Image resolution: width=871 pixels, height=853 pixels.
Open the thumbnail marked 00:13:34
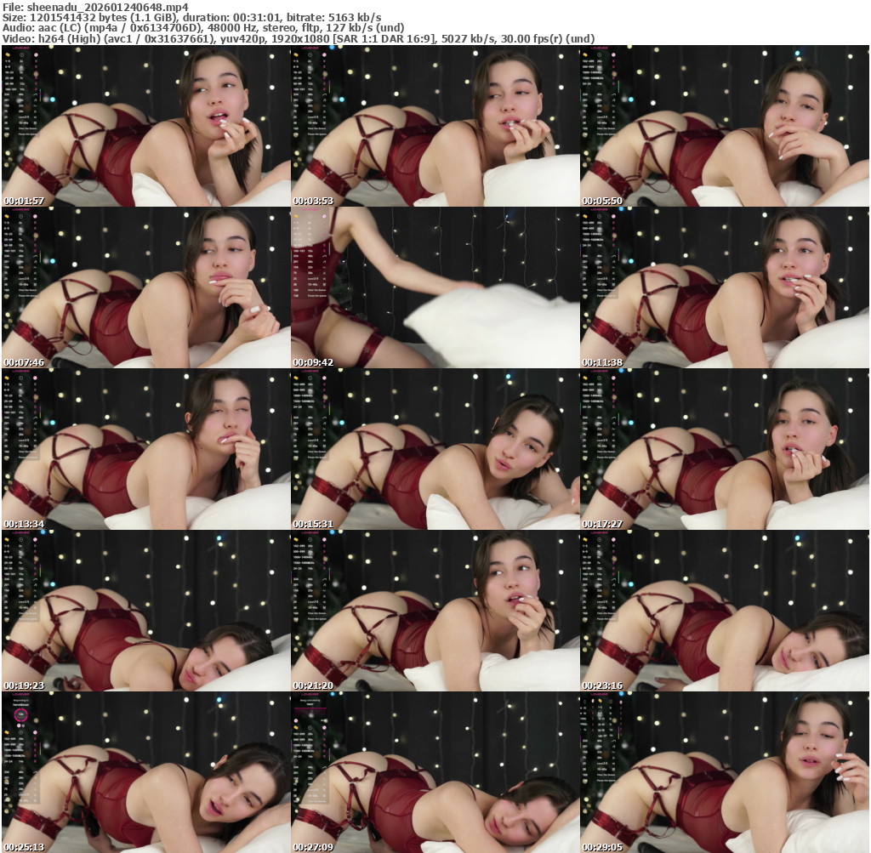[145, 449]
